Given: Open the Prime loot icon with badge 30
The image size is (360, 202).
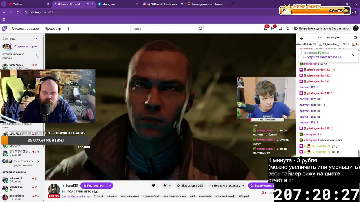Looking at the screenshot, I should [x=265, y=29].
